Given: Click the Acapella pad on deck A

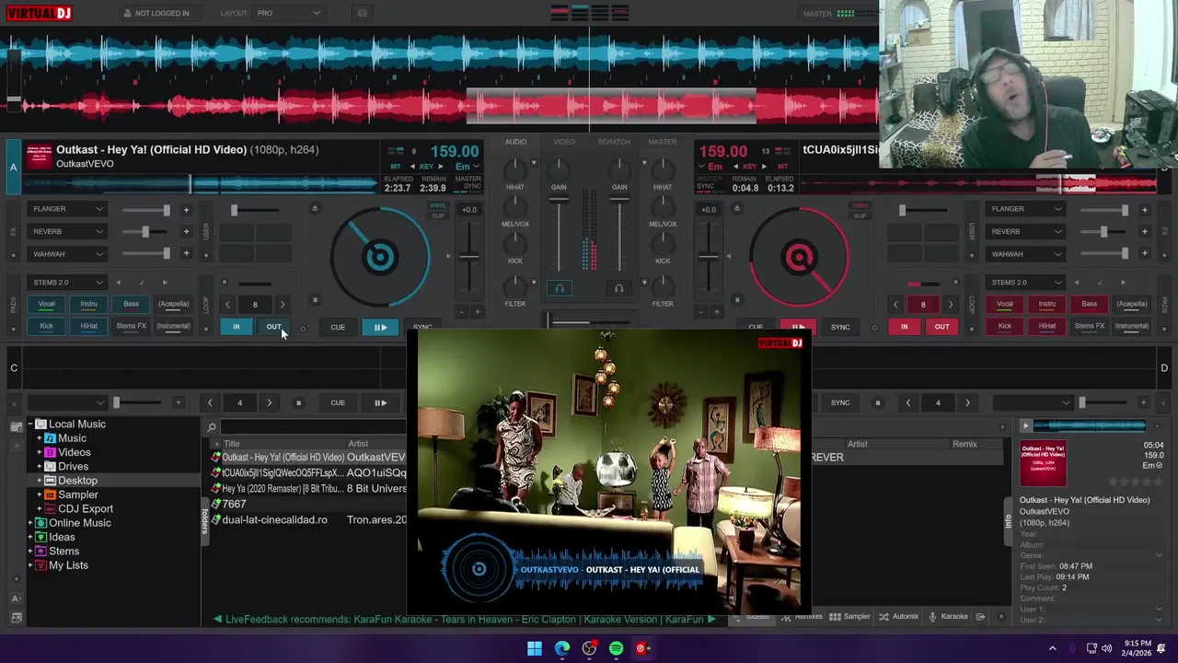Looking at the screenshot, I should (x=173, y=304).
